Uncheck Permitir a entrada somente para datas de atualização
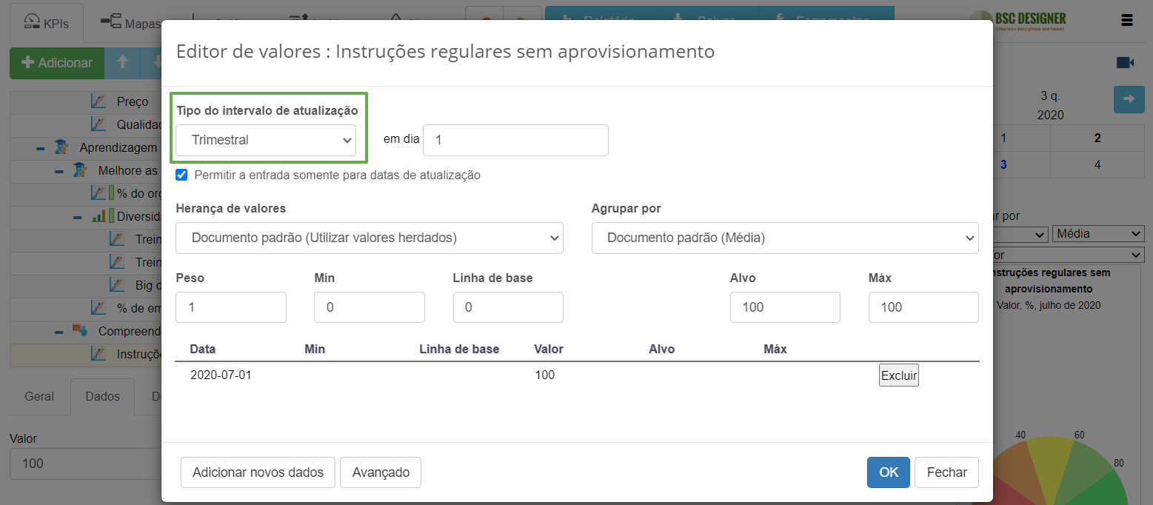1153x505 pixels. (x=181, y=175)
